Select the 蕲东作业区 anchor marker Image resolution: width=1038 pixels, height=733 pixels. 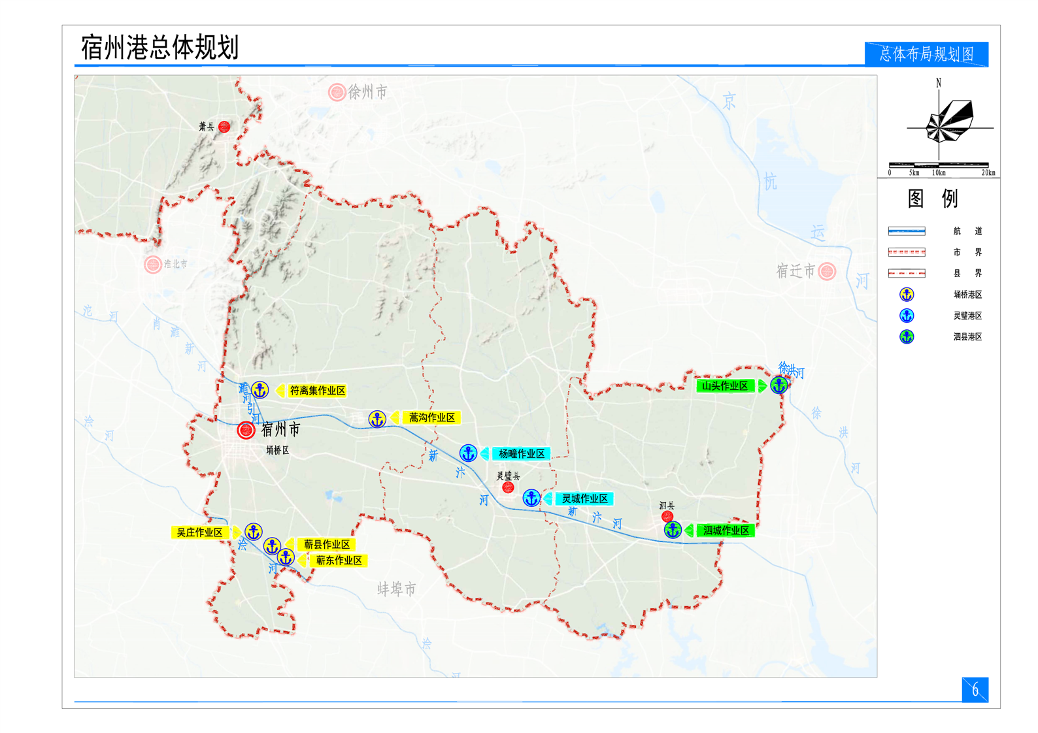click(x=286, y=558)
